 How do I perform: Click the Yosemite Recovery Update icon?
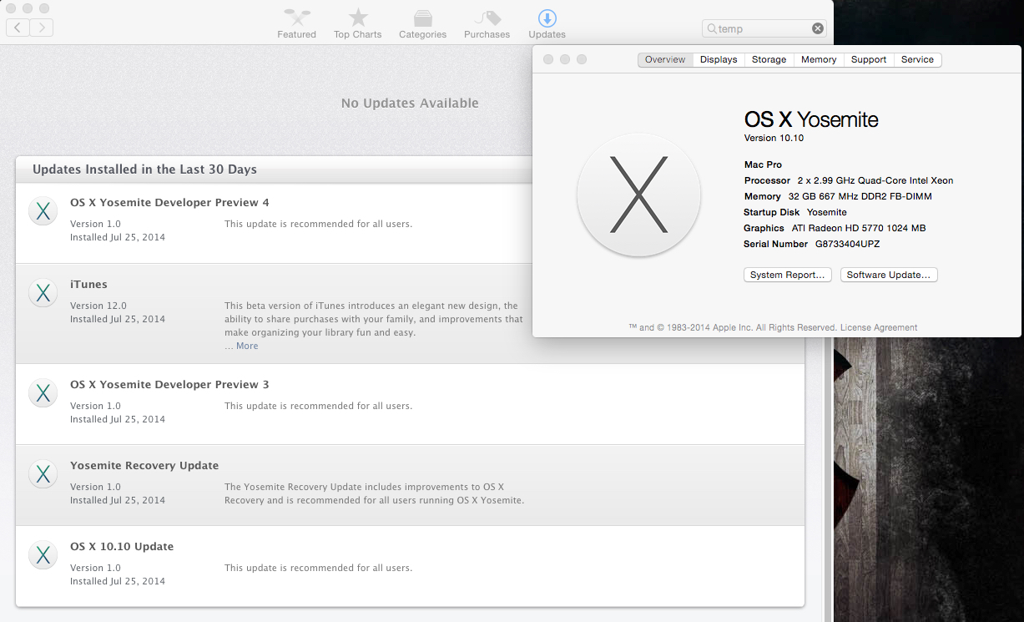[x=43, y=474]
